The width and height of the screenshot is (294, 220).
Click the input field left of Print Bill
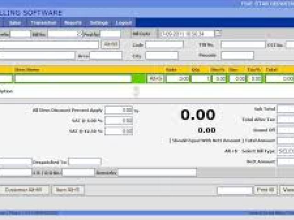(x=235, y=191)
